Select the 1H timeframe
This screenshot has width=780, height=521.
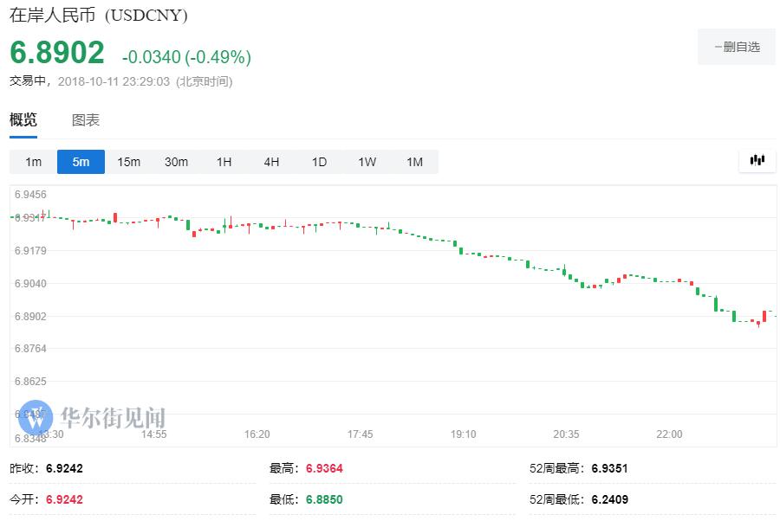click(224, 162)
